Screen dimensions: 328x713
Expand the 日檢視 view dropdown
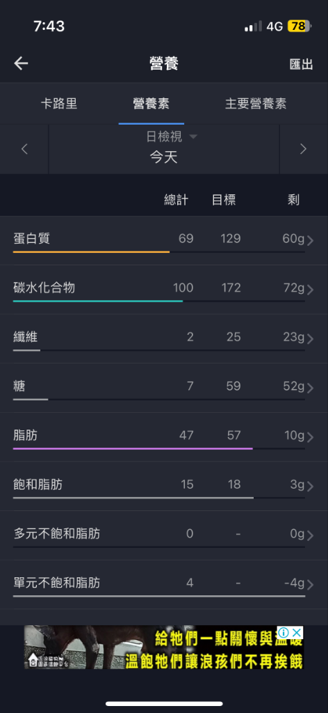coord(172,136)
